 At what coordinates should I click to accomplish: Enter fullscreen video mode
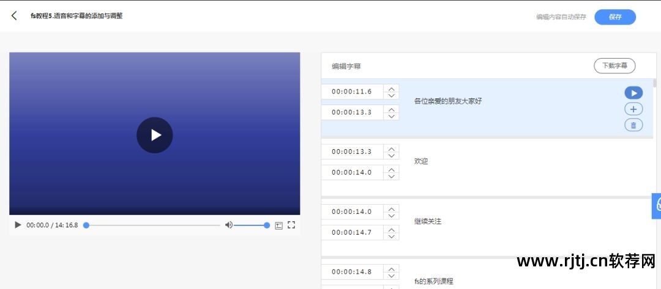291,225
